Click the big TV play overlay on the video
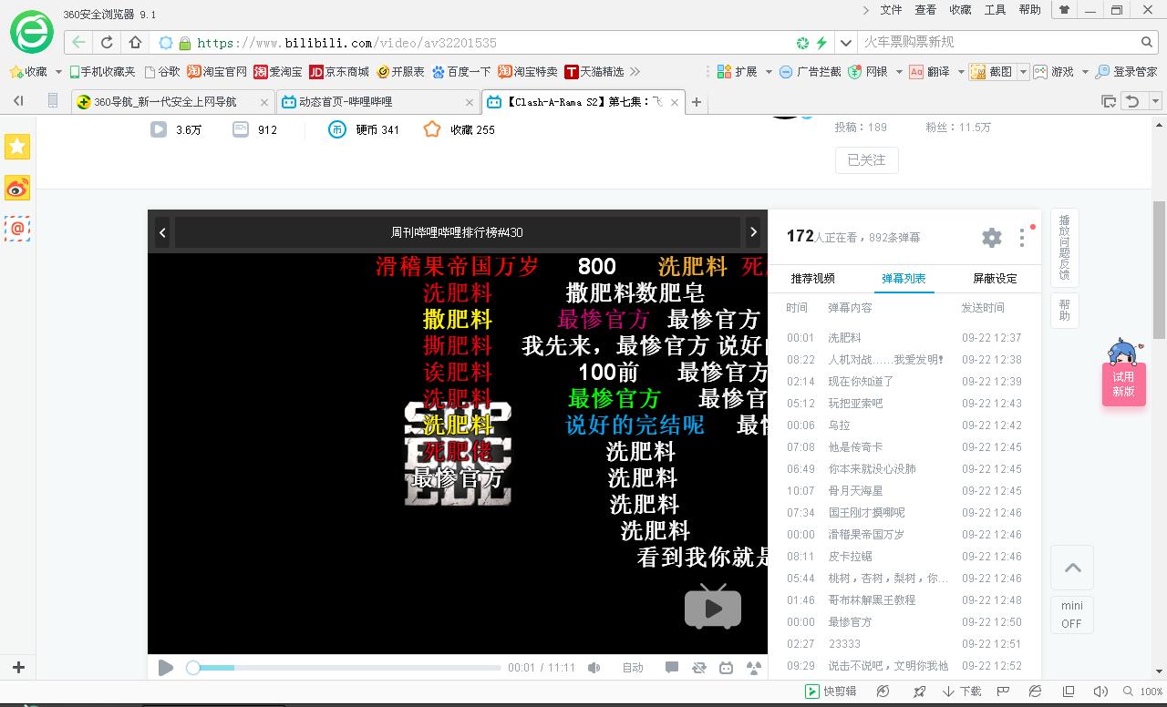This screenshot has width=1167, height=707. click(x=713, y=607)
